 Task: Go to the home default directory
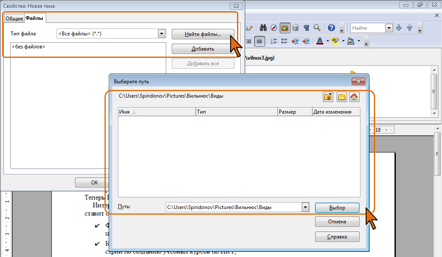(354, 97)
